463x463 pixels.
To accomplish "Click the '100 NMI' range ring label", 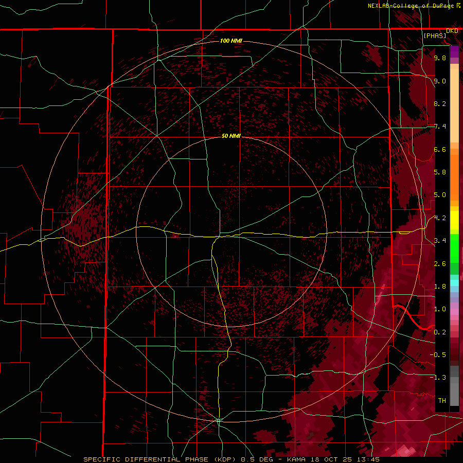I will [x=231, y=41].
